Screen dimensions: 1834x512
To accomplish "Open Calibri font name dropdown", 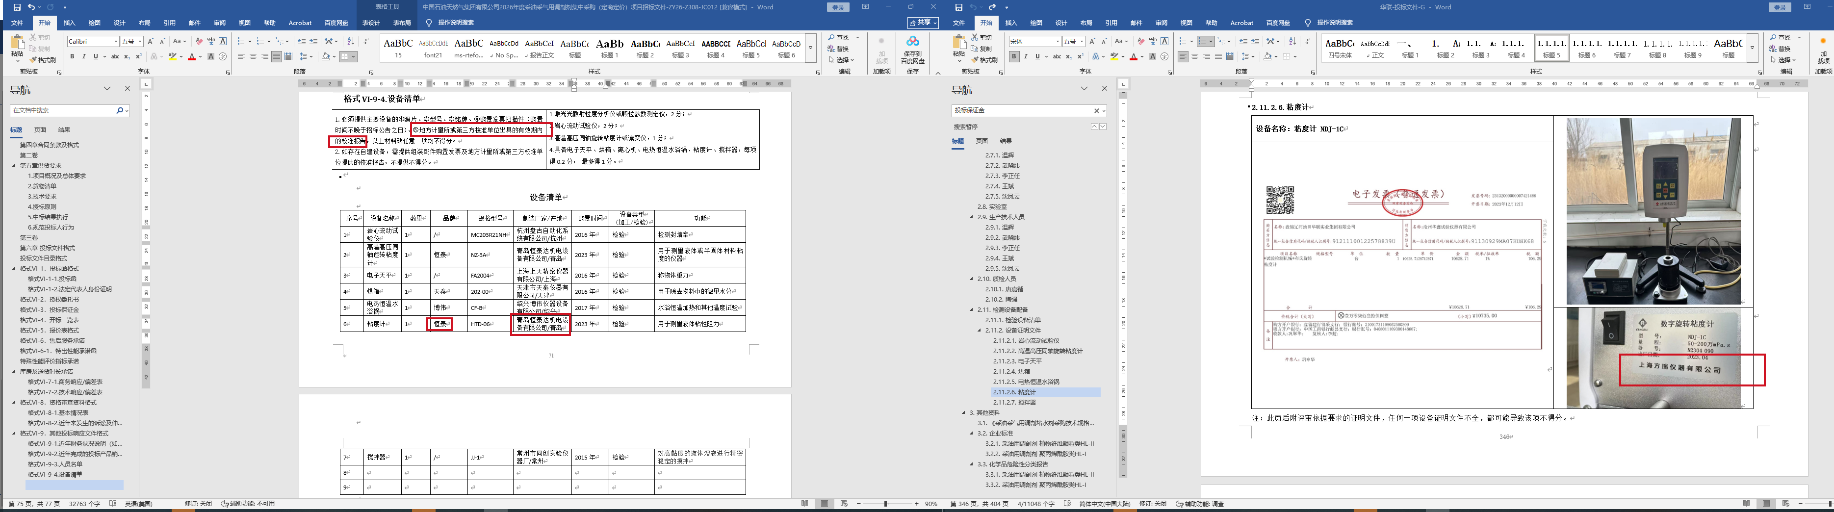I will [x=116, y=41].
